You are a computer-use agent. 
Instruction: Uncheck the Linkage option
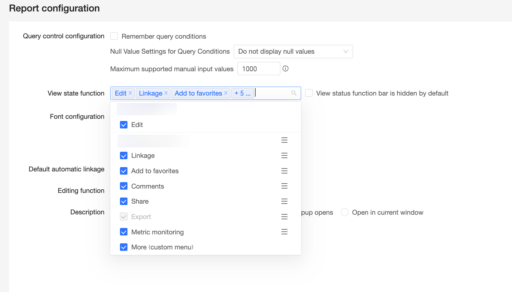point(124,156)
